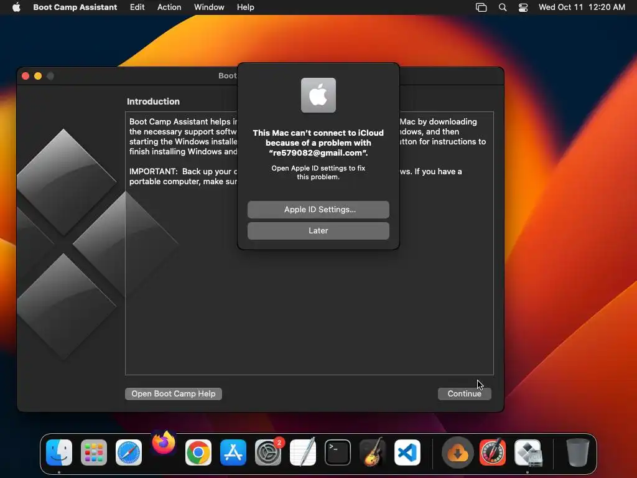Click the re579082@gmail.com address in the dialog
This screenshot has height=478, width=637.
point(317,153)
